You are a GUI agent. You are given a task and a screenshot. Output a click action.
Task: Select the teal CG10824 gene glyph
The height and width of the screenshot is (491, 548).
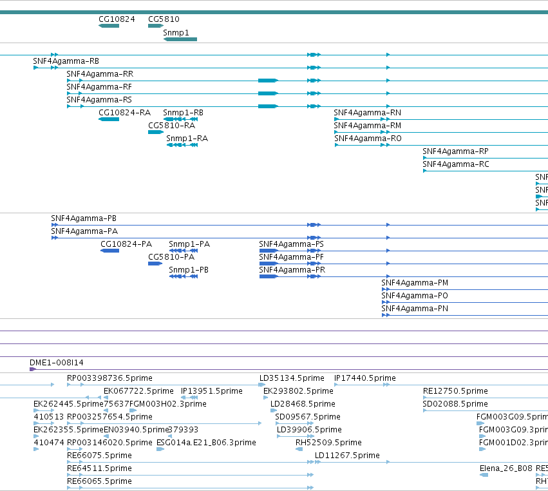coord(109,26)
